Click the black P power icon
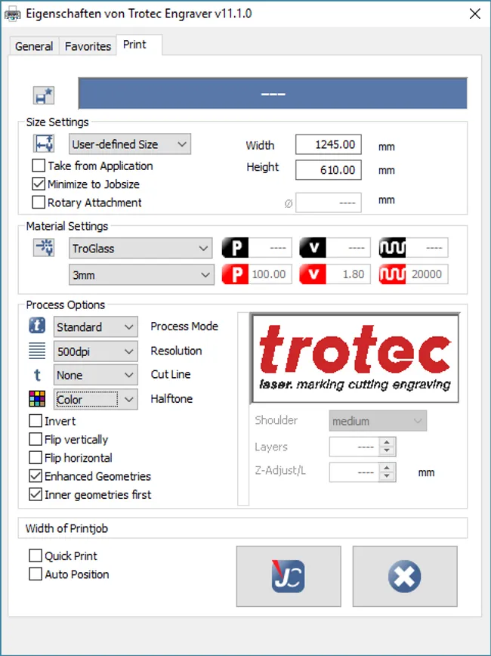This screenshot has height=656, width=491. (x=235, y=248)
